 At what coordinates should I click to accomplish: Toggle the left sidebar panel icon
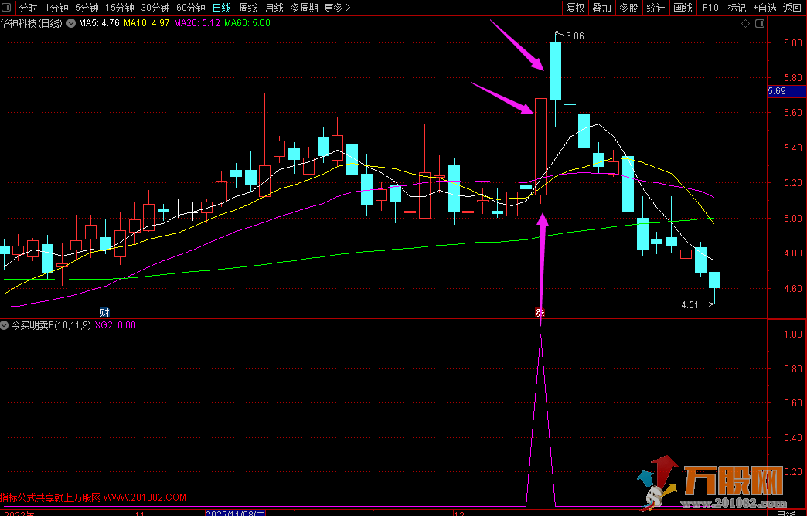(x=6, y=8)
